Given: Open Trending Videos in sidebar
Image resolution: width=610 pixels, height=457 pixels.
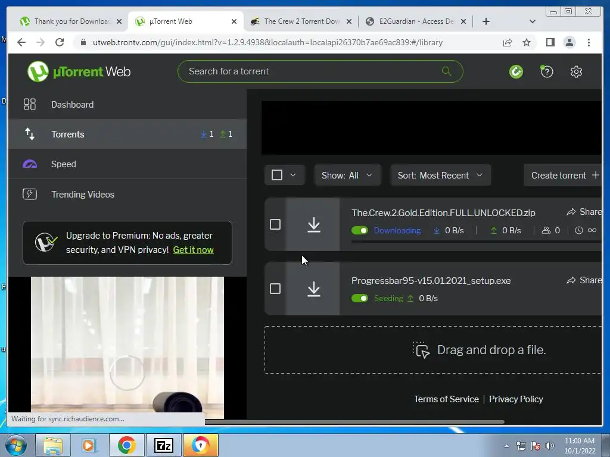Looking at the screenshot, I should click(127, 194).
